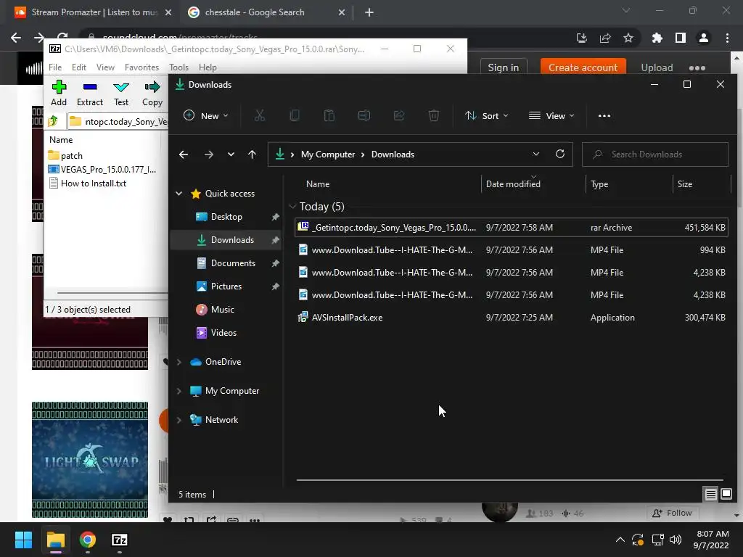The width and height of the screenshot is (743, 557).
Task: Click the Delete trash icon in Explorer
Action: (x=434, y=115)
